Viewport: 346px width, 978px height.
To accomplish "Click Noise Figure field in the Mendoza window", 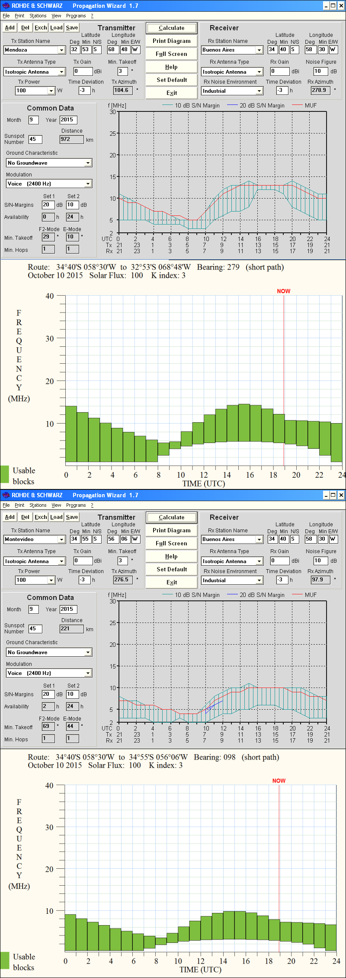I will pos(320,71).
